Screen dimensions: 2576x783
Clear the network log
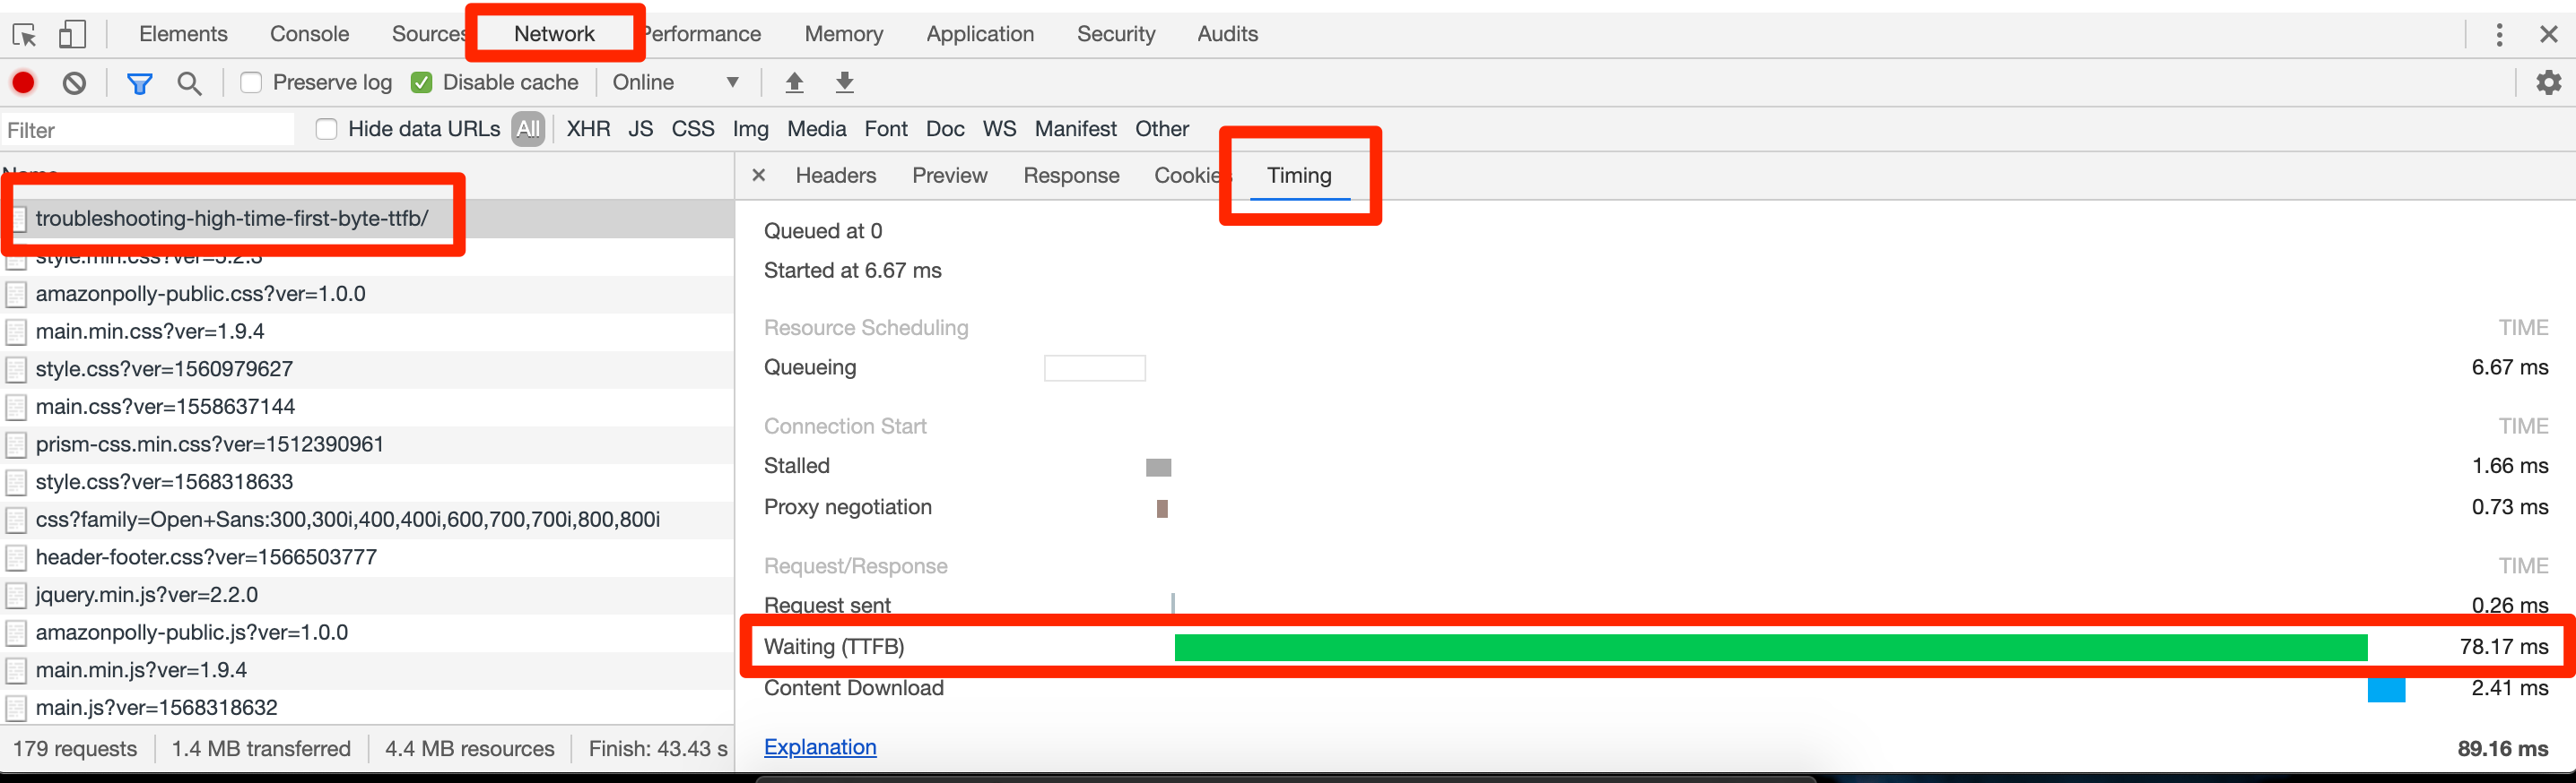pos(74,83)
